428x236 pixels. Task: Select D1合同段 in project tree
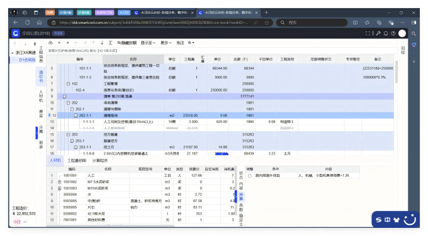pyautogui.click(x=27, y=60)
